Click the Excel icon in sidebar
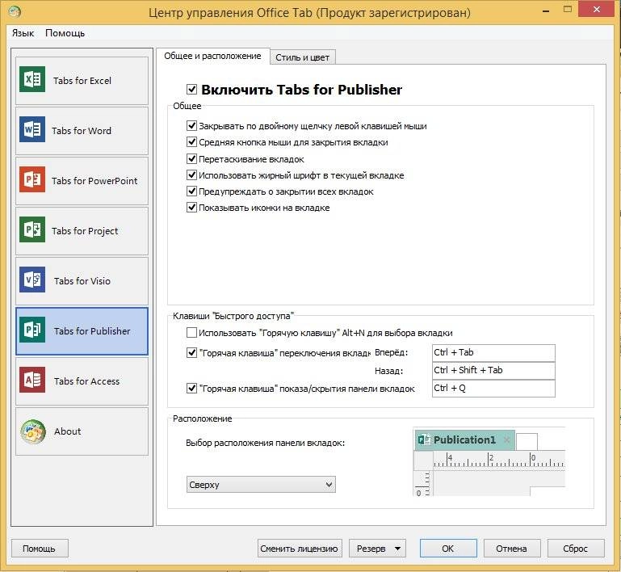 click(x=32, y=79)
